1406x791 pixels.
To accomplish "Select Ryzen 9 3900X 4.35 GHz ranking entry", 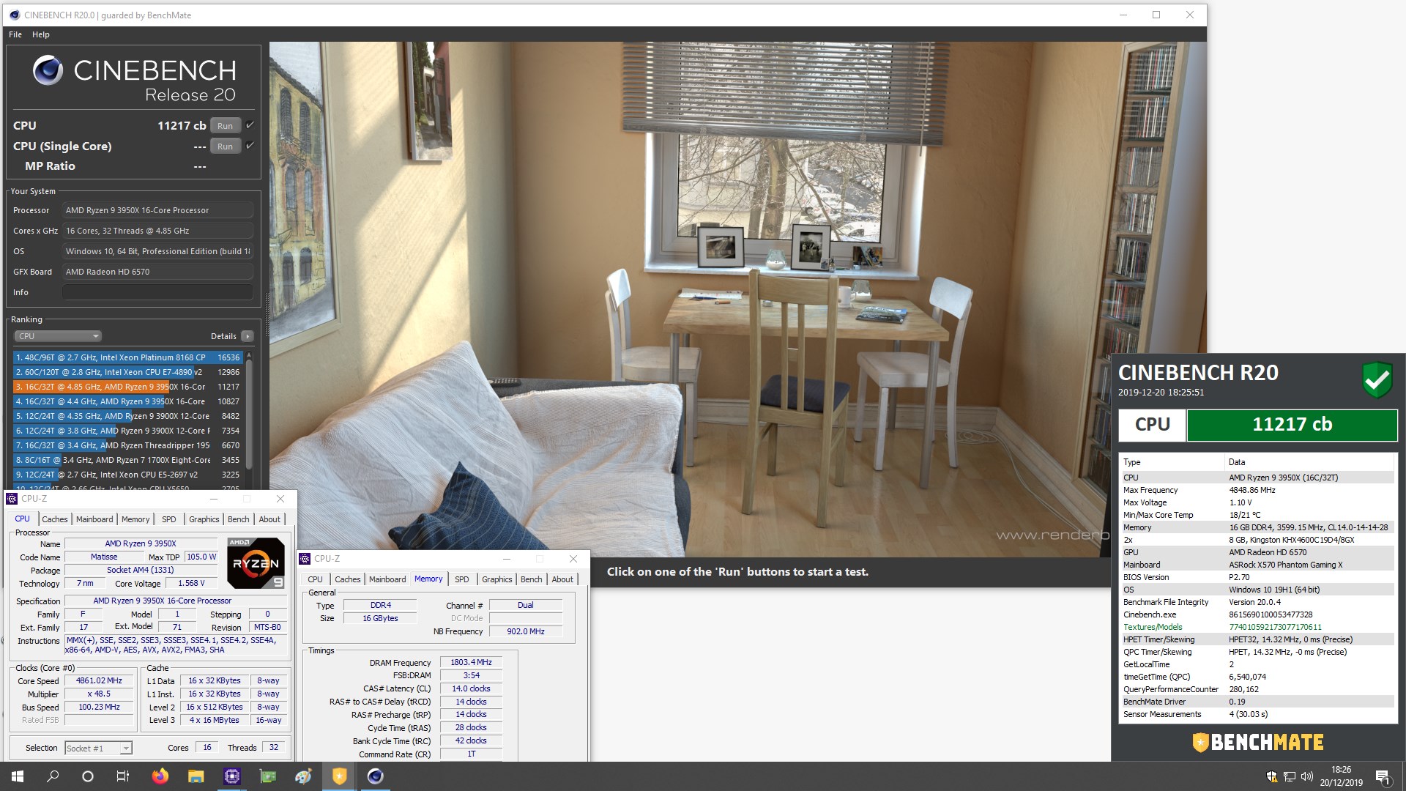I will [x=128, y=416].
